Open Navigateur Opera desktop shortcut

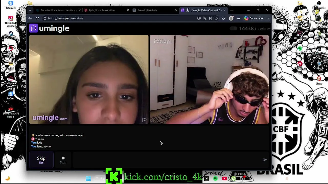pos(11,52)
